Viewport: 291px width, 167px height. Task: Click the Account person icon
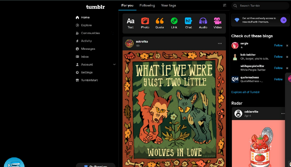coord(77,64)
